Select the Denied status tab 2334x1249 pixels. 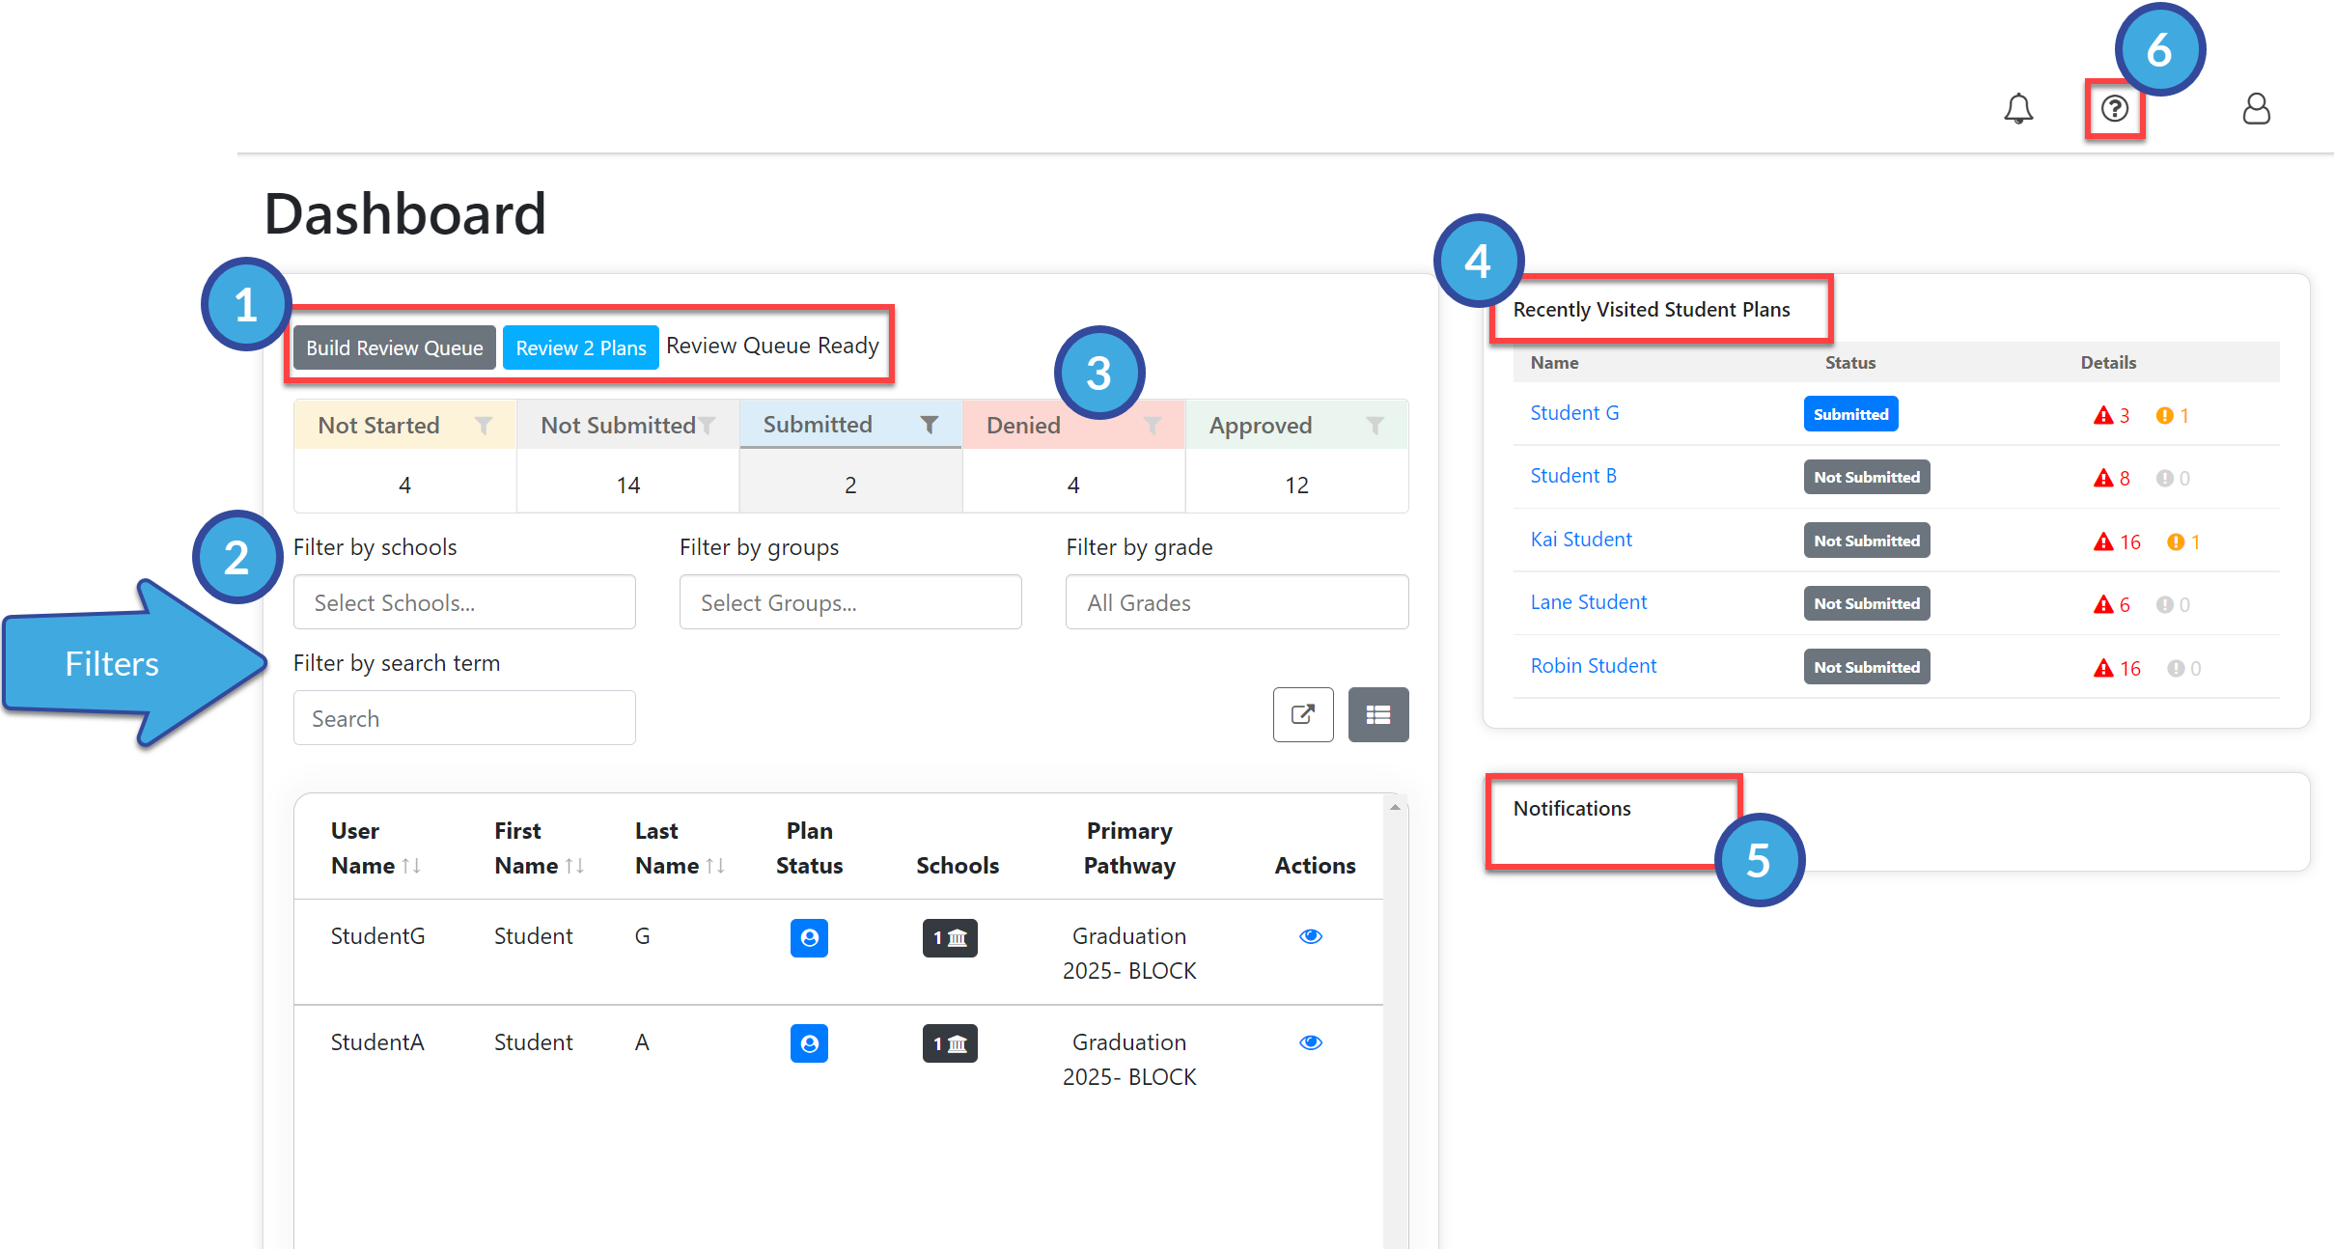(x=1073, y=425)
